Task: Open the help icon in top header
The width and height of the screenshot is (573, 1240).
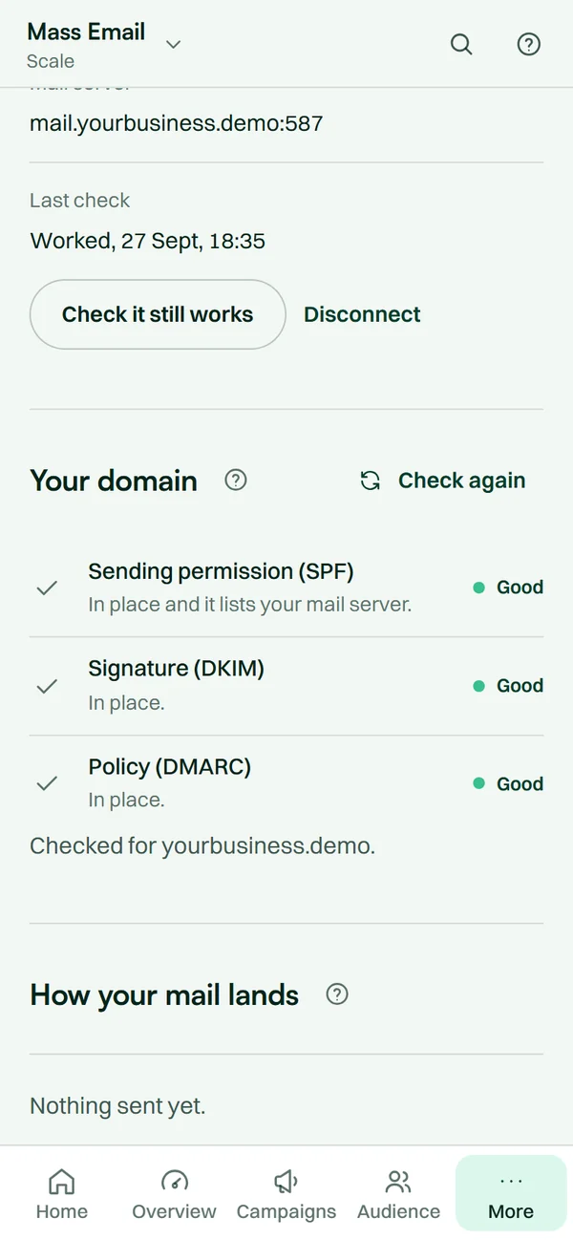Action: 528,45
